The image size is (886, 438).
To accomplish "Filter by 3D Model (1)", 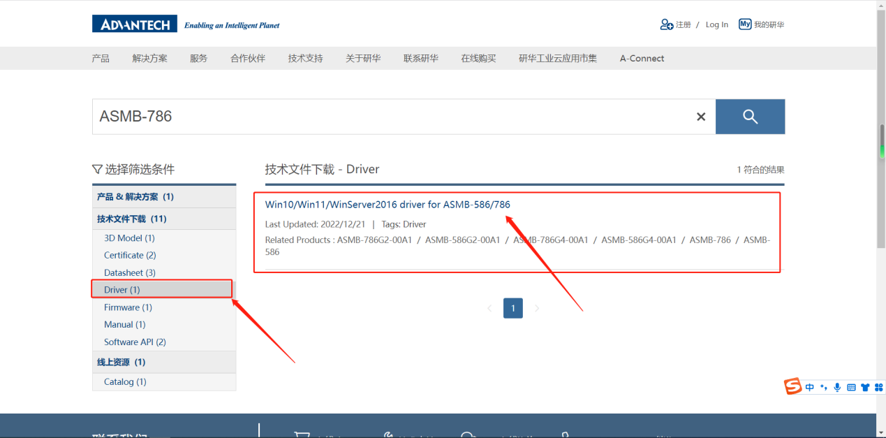I will point(129,238).
